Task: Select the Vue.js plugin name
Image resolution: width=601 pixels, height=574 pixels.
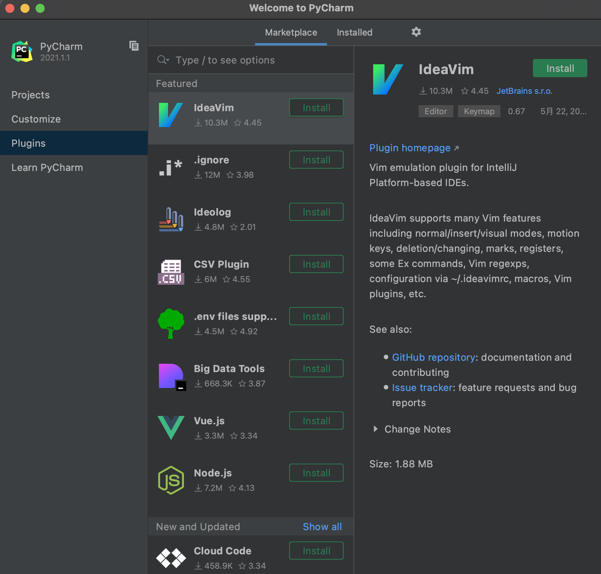Action: pos(209,421)
